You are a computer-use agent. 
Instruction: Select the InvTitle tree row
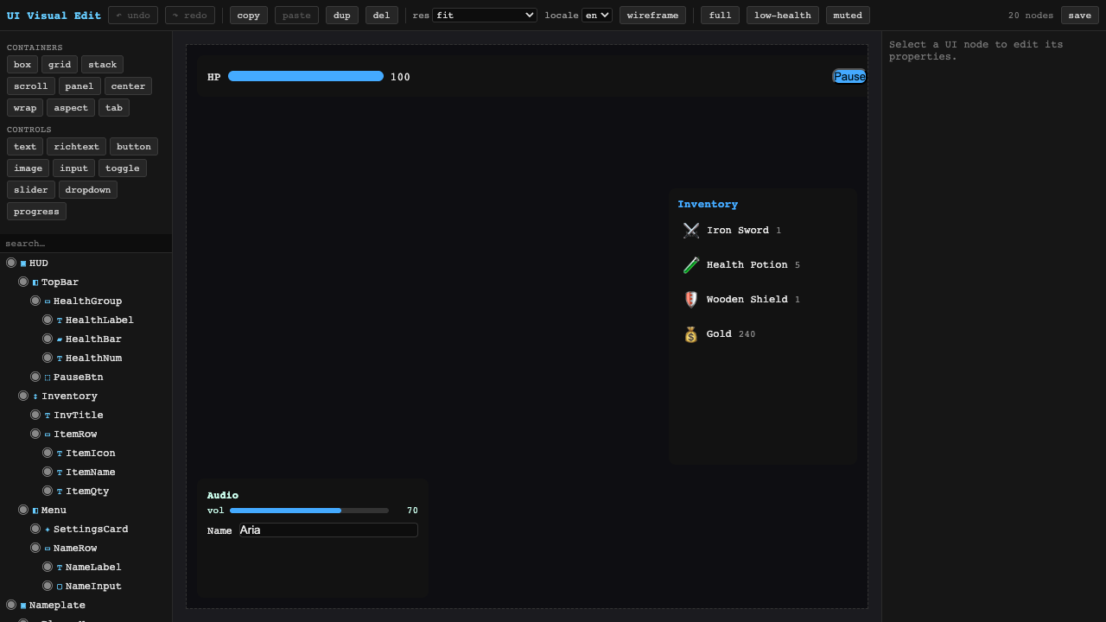[86, 415]
